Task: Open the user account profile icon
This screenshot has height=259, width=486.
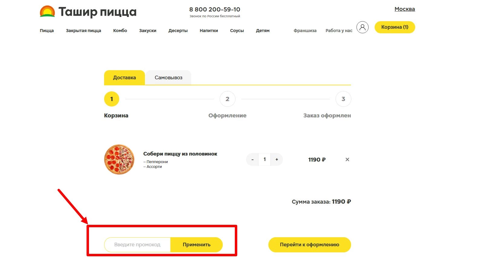Action: click(x=363, y=27)
